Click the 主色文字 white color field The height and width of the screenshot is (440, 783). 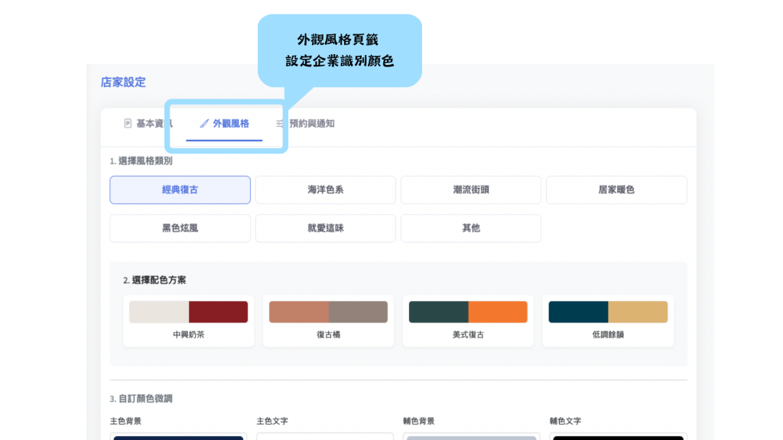pos(325,437)
